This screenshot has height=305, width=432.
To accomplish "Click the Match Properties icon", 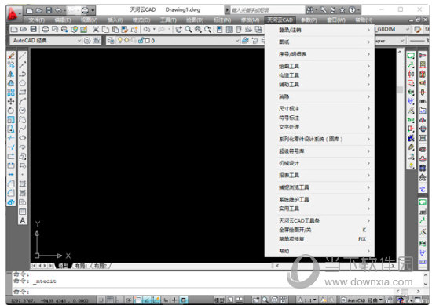I will coord(125,29).
